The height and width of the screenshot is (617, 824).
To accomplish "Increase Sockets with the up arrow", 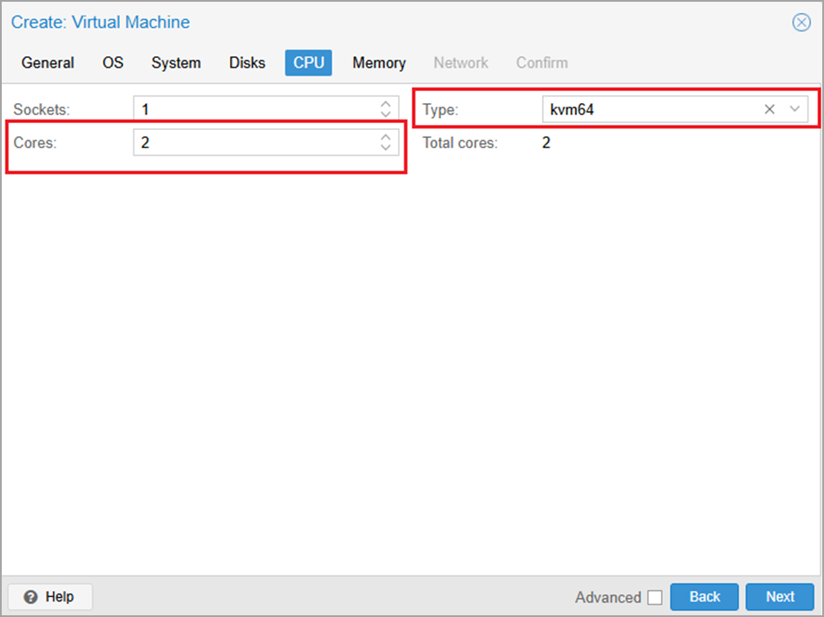I will (385, 104).
